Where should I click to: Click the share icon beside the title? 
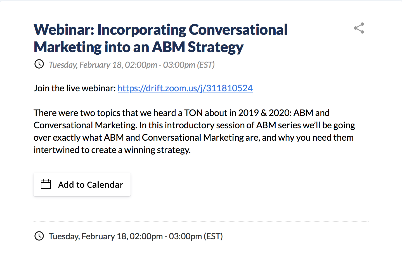coord(359,28)
